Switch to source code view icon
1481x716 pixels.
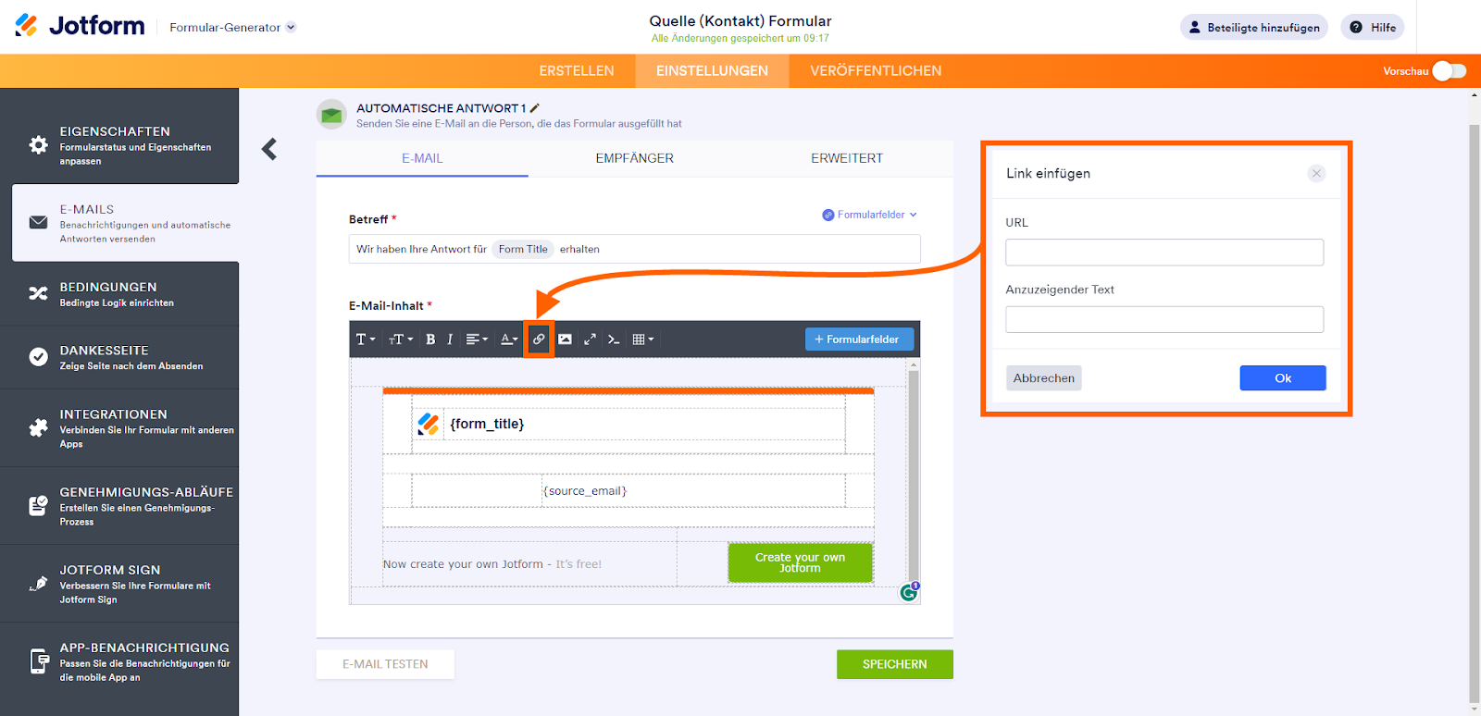pyautogui.click(x=614, y=339)
